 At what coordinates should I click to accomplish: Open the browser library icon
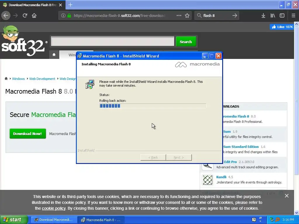pyautogui.click(x=273, y=16)
